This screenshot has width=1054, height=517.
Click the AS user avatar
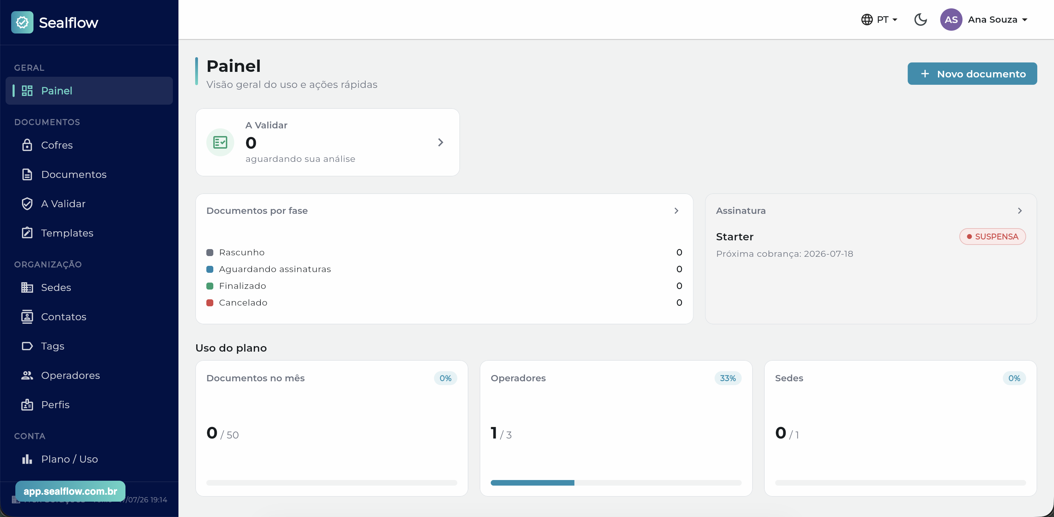(951, 19)
